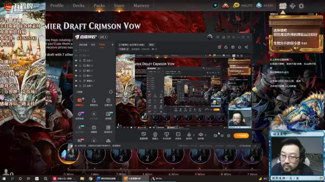Open the Decks tab in MTG Arena
The height and width of the screenshot is (182, 325).
click(x=78, y=6)
